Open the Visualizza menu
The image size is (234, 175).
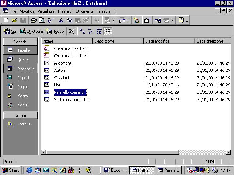coord(46,11)
